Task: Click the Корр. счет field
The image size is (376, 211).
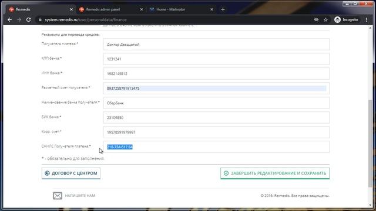Action: pyautogui.click(x=216, y=132)
